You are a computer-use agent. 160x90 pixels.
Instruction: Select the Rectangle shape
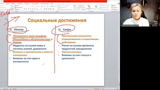(x=80, y=6)
